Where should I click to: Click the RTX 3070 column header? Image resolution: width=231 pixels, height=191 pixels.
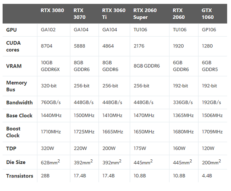[80, 14]
